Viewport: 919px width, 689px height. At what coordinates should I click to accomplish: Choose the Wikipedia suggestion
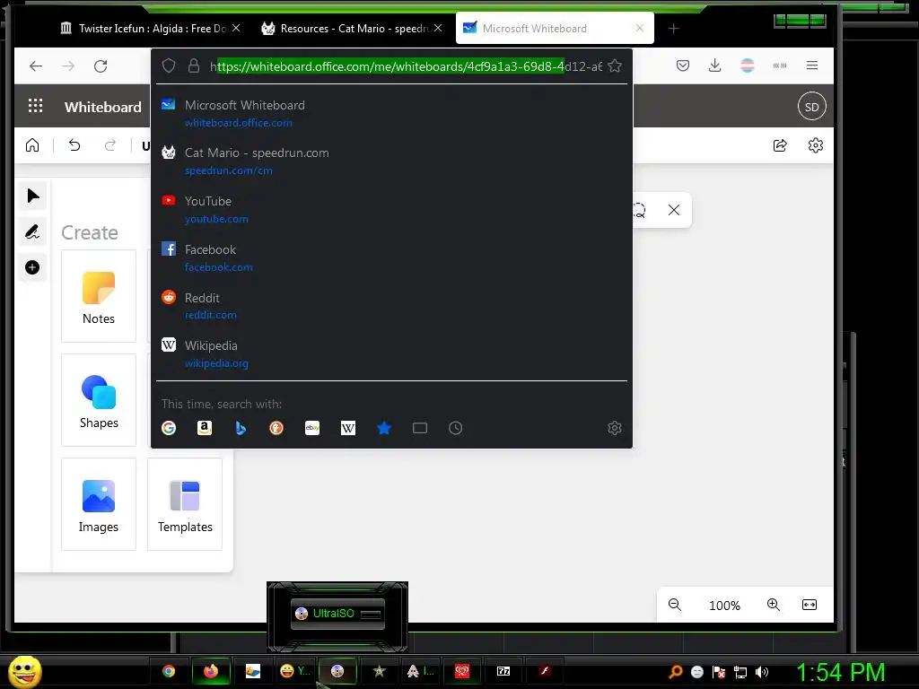point(391,353)
